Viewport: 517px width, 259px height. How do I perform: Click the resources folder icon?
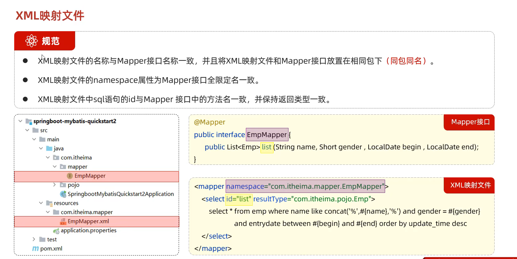(x=49, y=203)
